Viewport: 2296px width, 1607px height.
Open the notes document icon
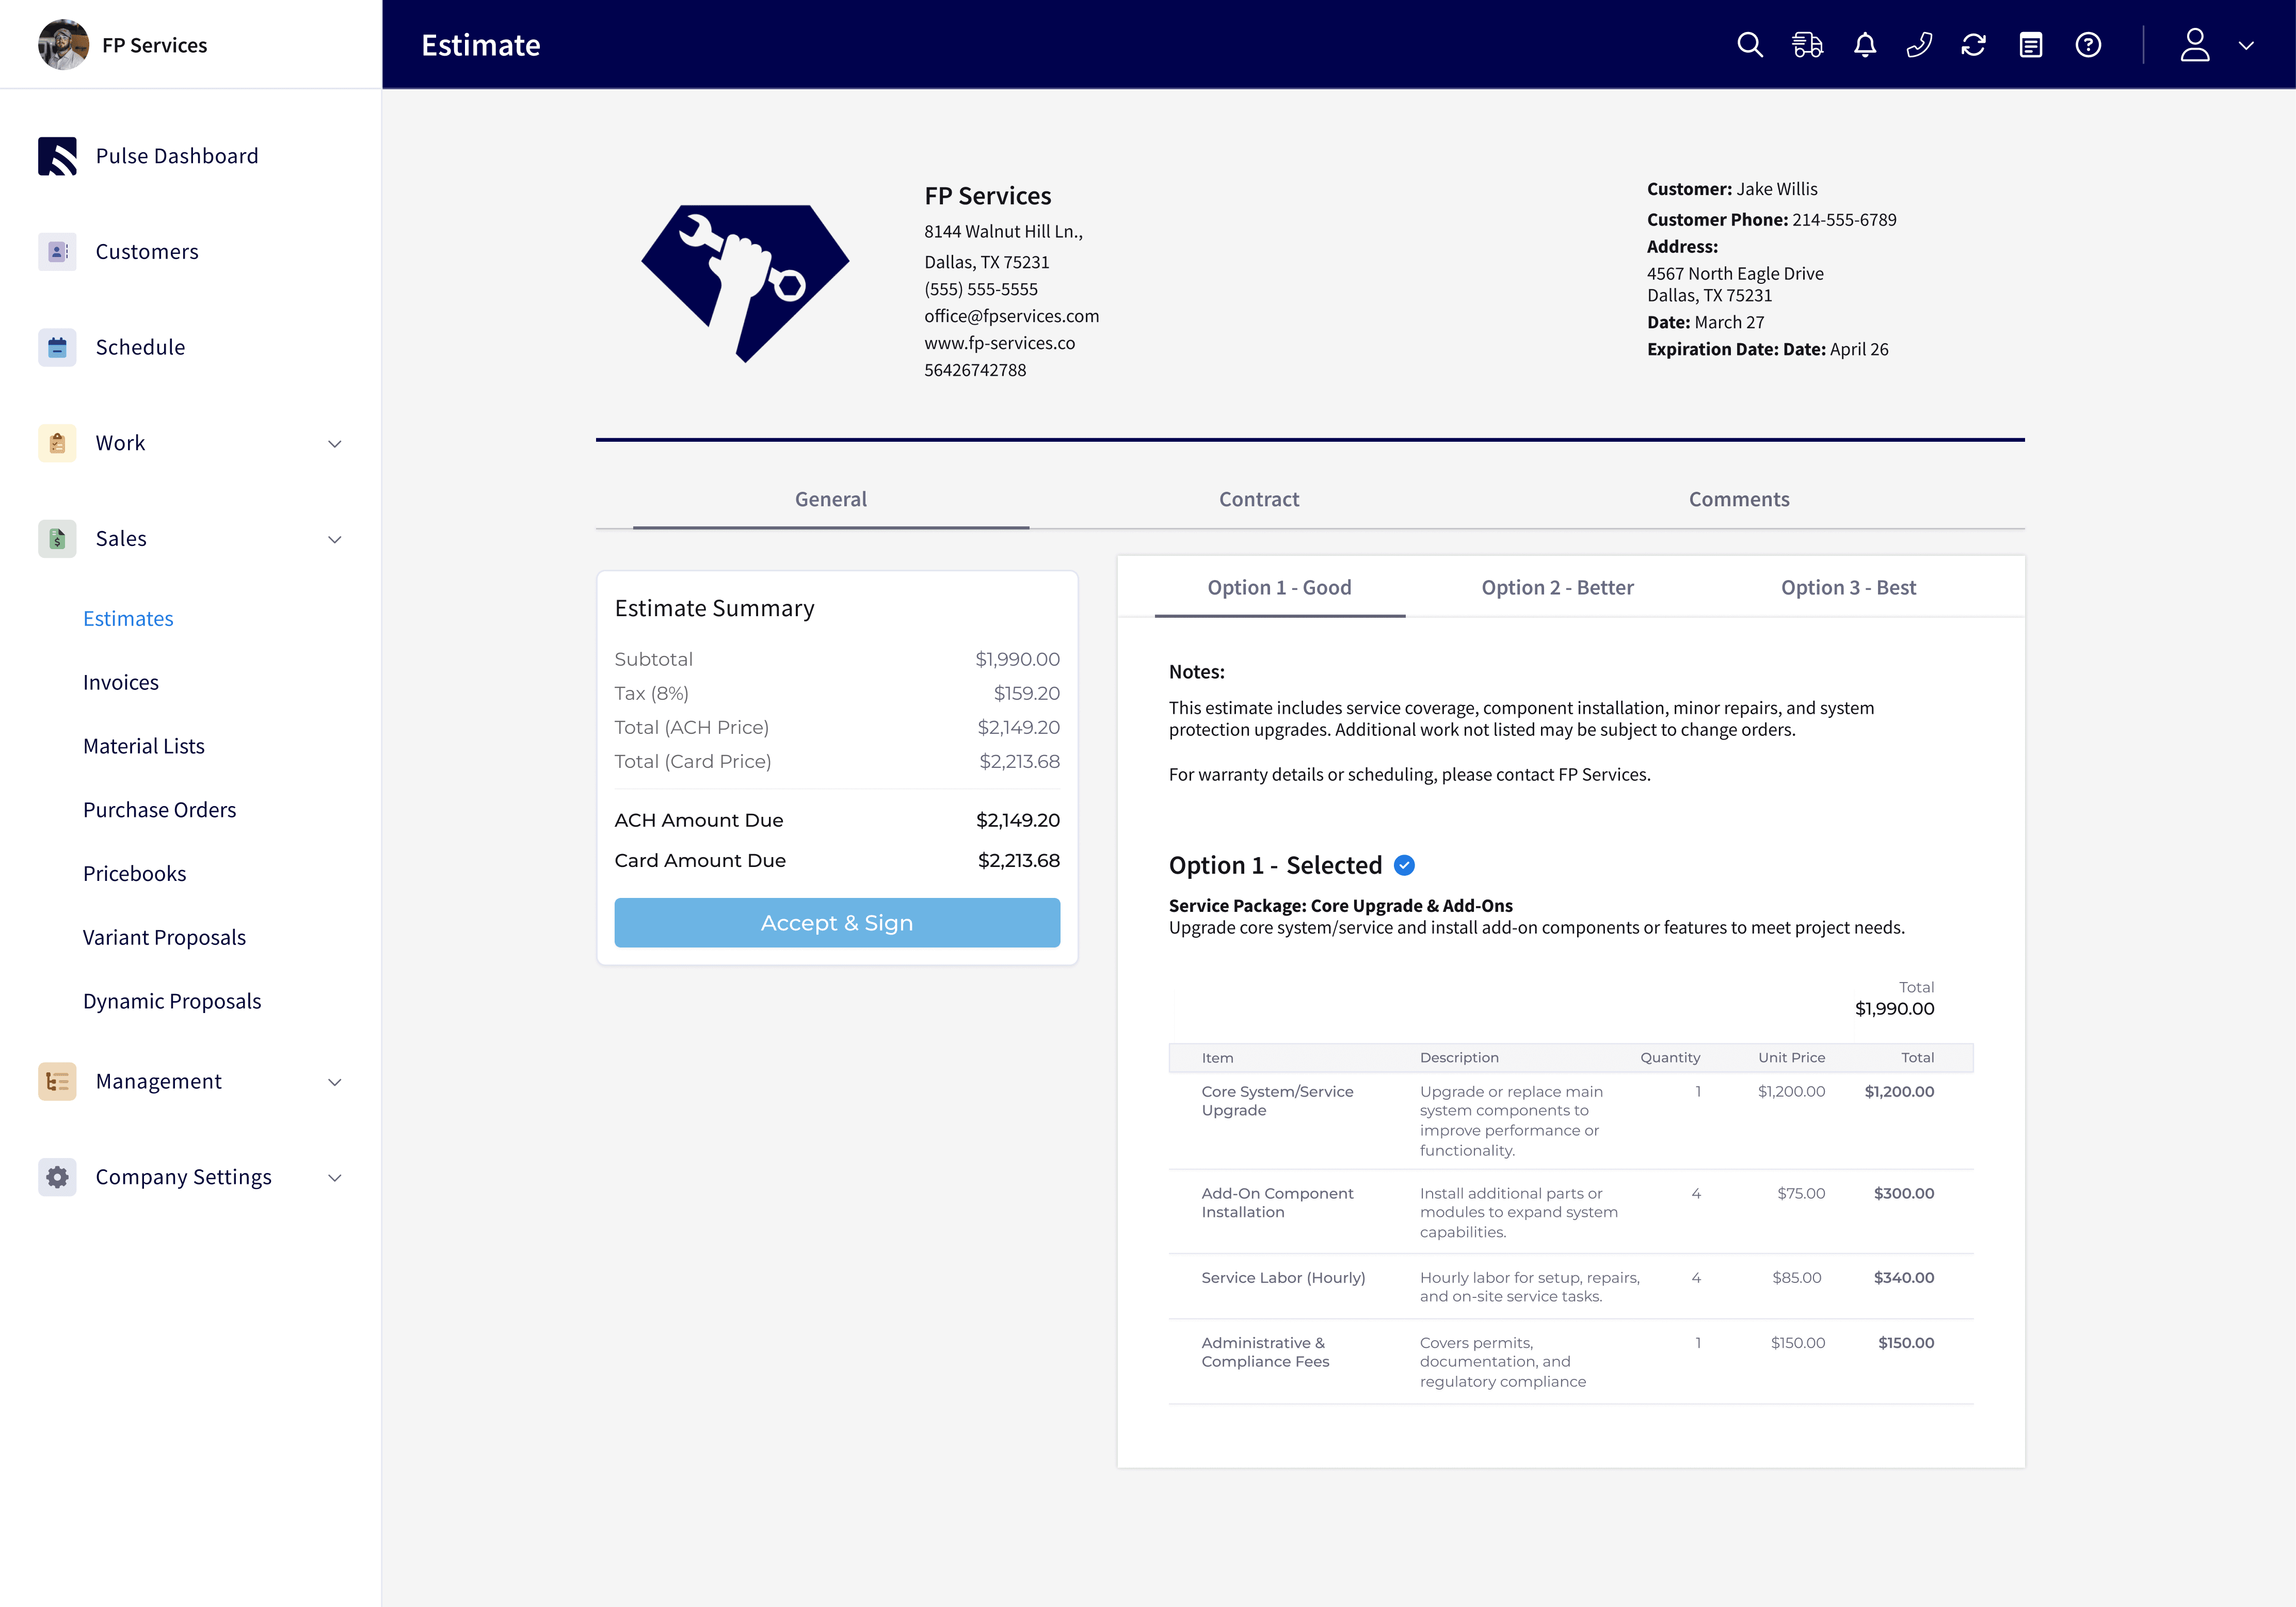click(2030, 45)
